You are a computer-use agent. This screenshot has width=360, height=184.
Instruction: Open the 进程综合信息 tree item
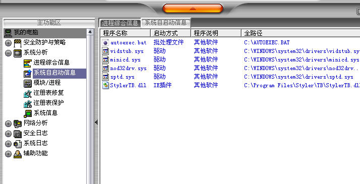point(51,63)
